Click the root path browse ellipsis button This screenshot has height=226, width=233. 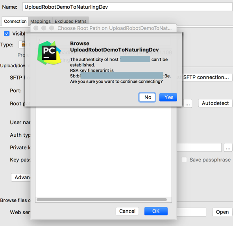click(188, 103)
